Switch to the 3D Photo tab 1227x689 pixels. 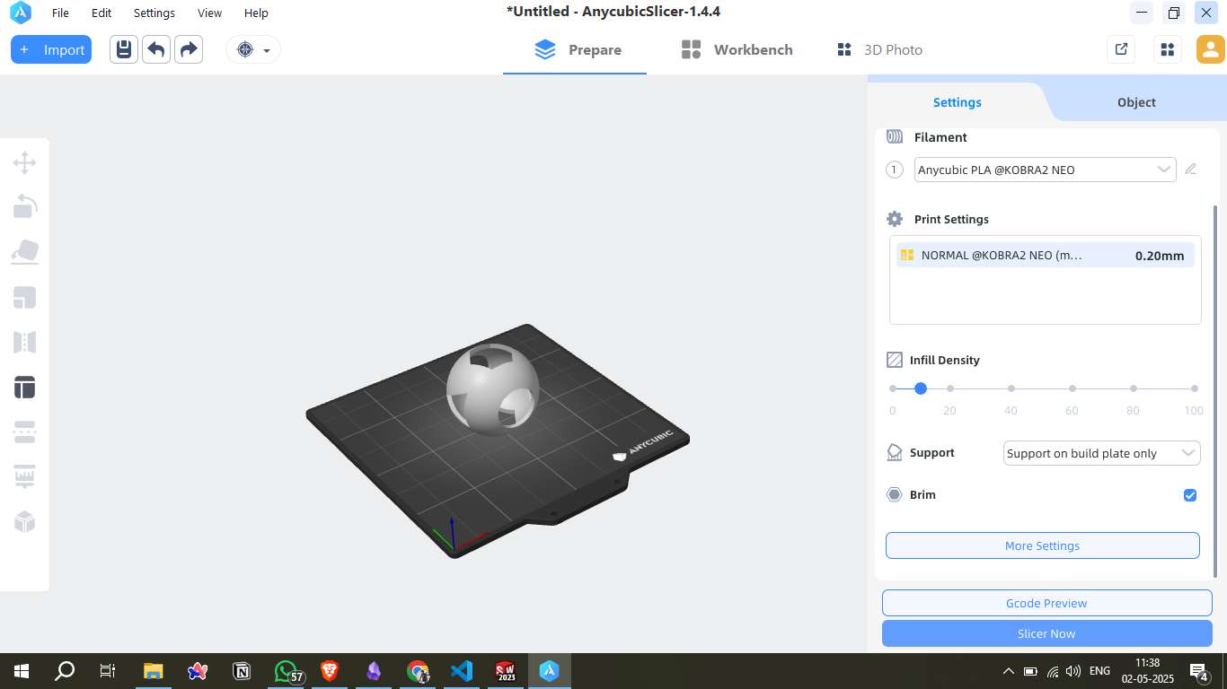[x=879, y=49]
